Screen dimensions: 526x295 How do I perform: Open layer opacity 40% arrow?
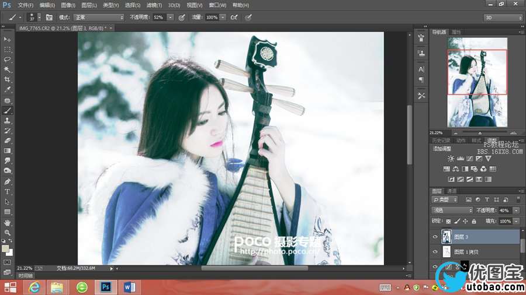516,210
